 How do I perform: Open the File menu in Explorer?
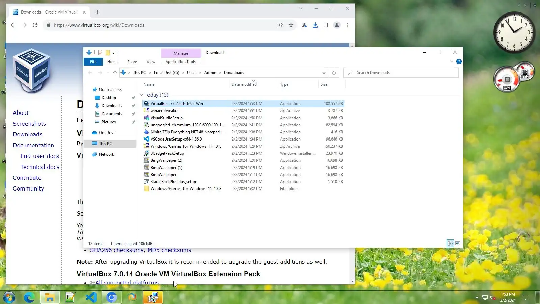(93, 62)
